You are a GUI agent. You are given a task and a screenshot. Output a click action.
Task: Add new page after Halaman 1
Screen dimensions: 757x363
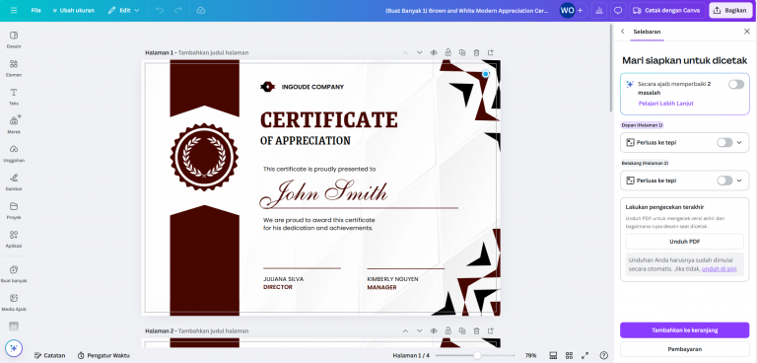point(491,52)
